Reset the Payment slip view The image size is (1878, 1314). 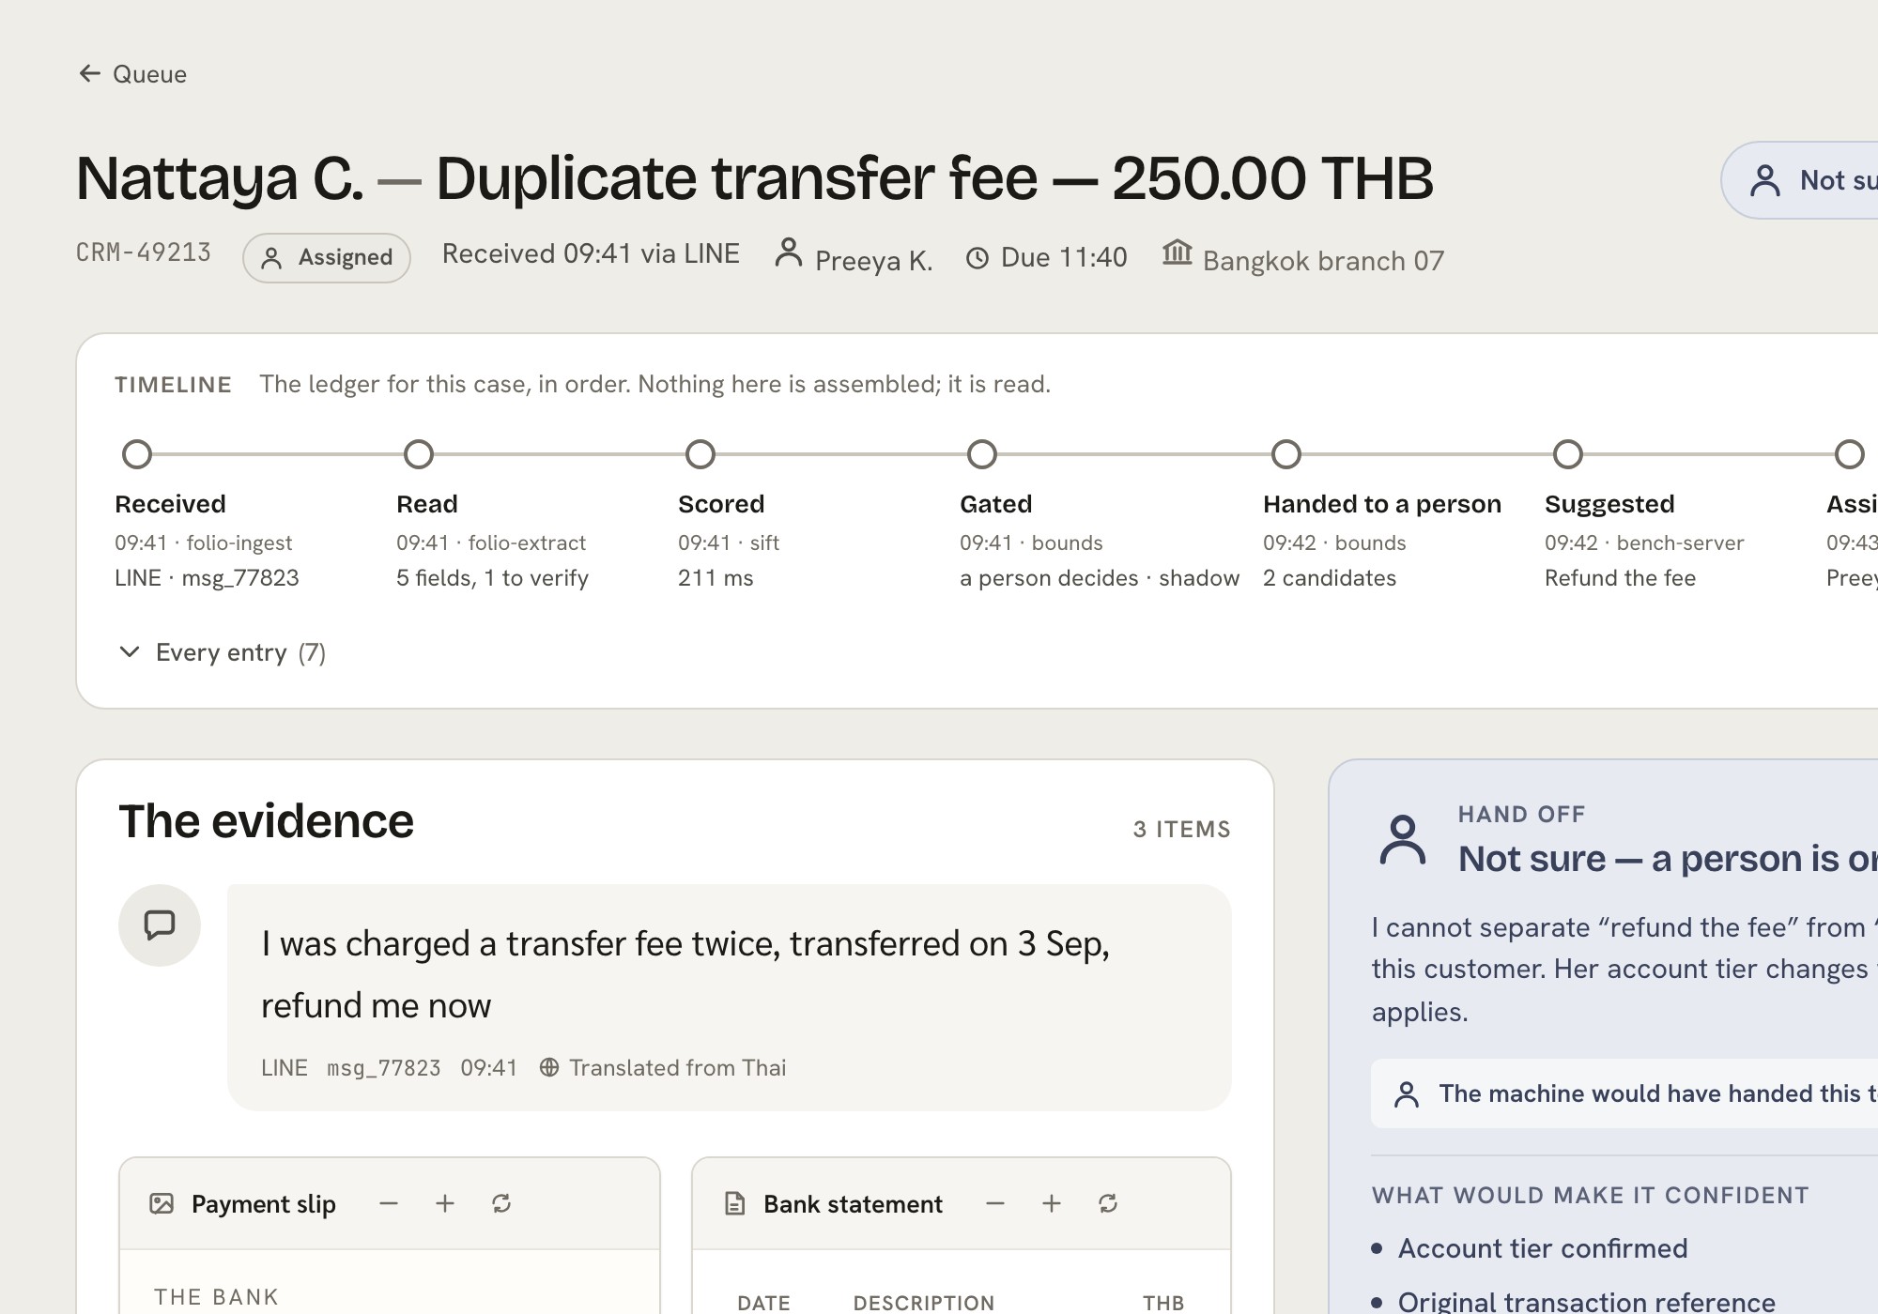[x=501, y=1203]
